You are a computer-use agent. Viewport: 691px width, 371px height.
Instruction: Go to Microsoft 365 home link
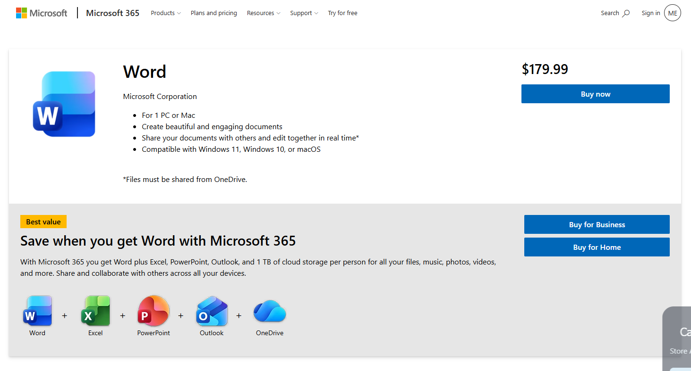coord(113,13)
